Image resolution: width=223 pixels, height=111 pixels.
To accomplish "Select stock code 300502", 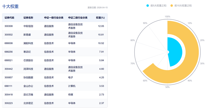I will point(9,35).
